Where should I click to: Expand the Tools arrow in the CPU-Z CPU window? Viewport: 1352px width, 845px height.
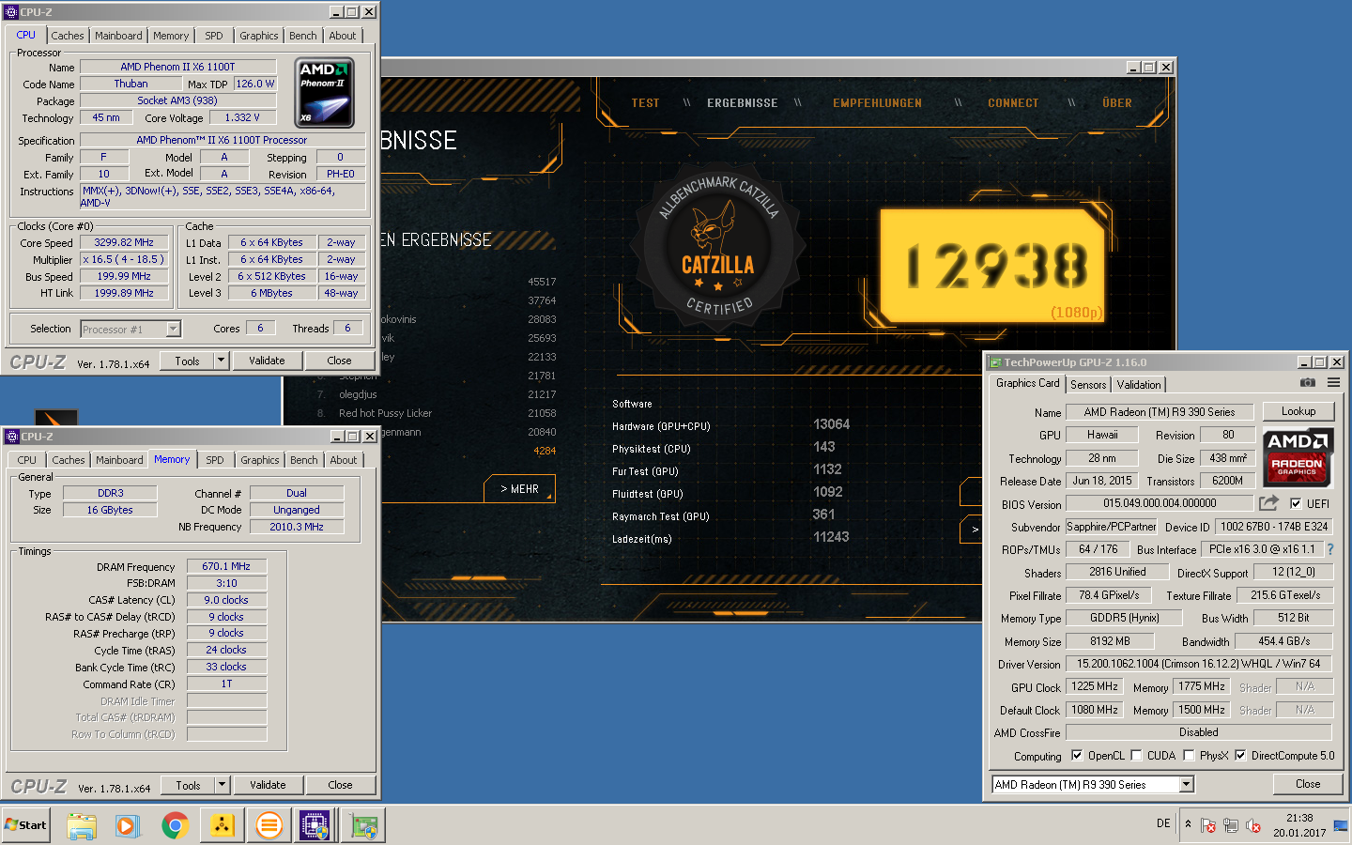tap(221, 361)
